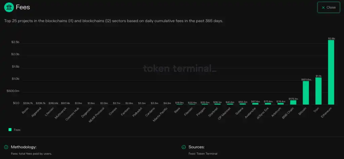This screenshot has width=344, height=159.
Task: Click the Fees bank icon in header
Action: (9, 7)
